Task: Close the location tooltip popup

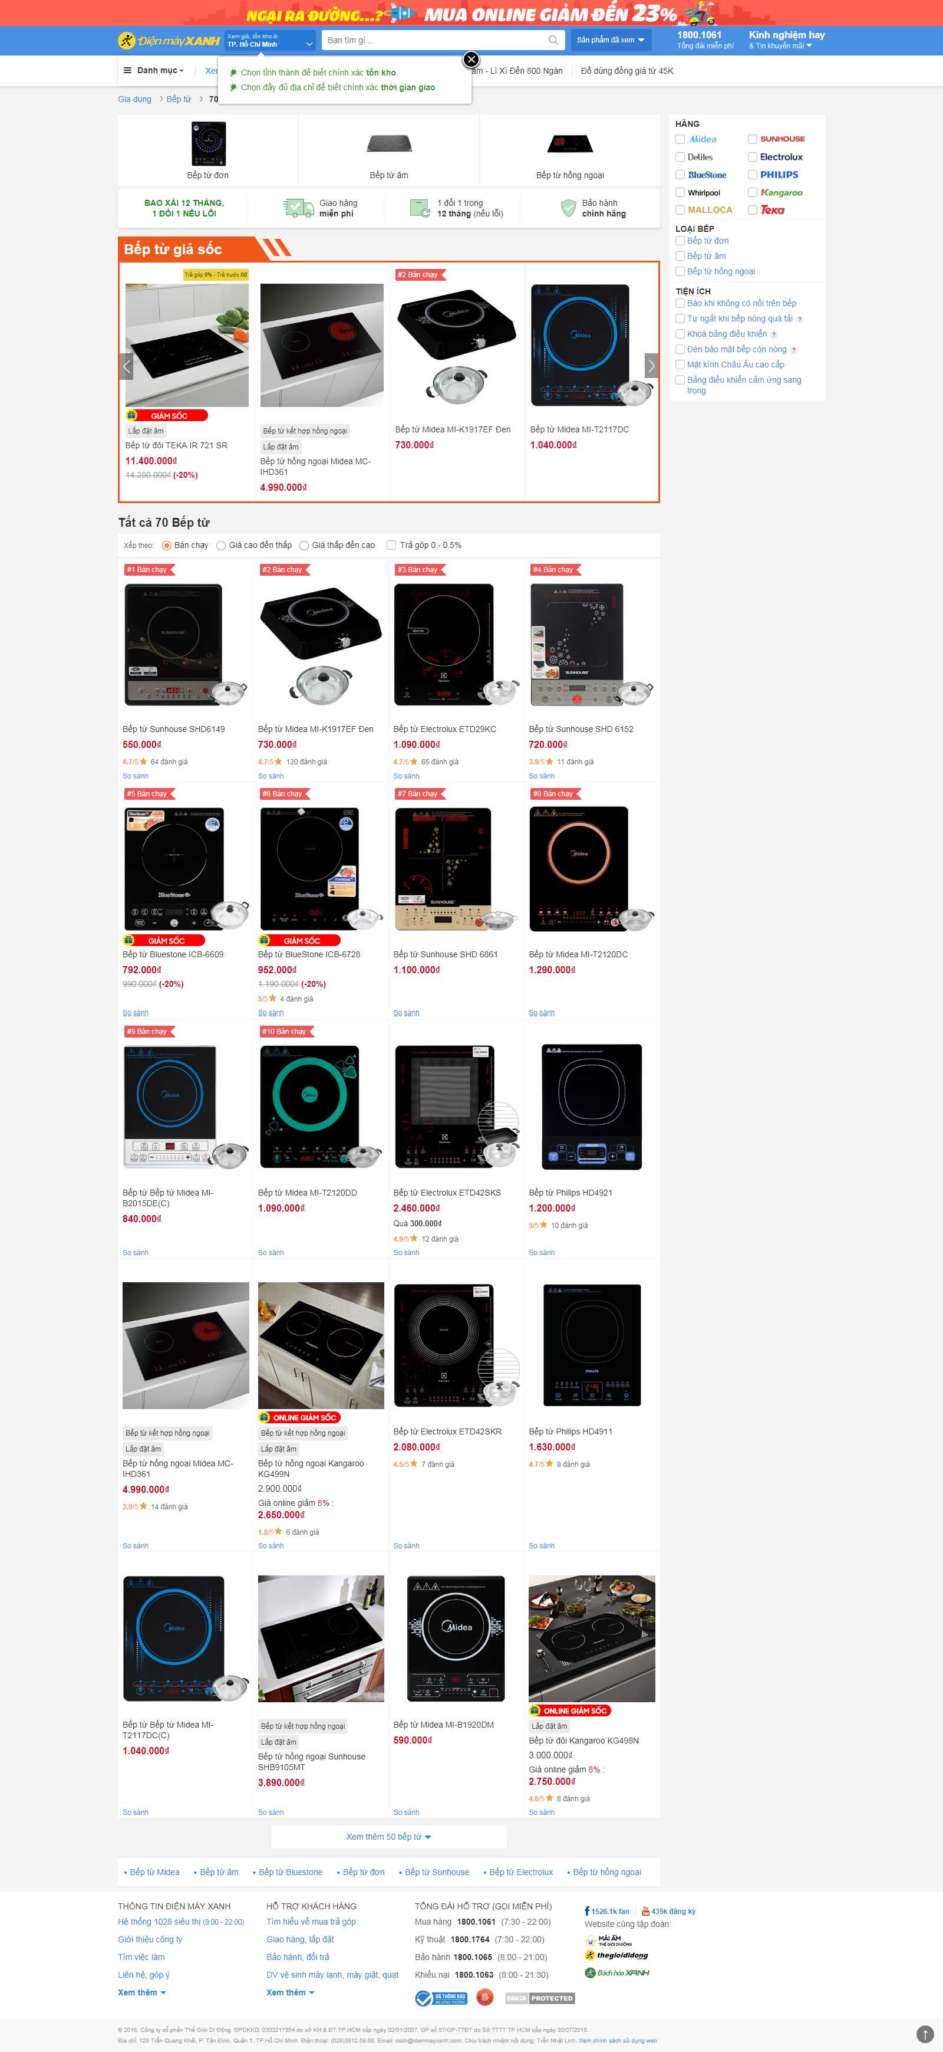Action: pos(471,59)
